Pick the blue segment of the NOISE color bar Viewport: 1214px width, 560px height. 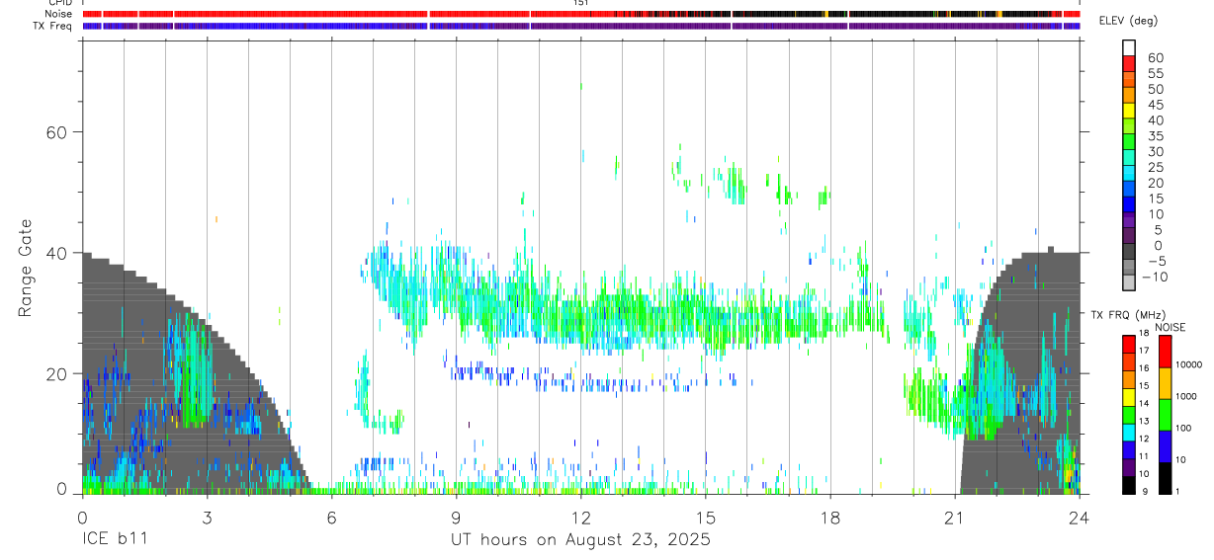point(1166,446)
